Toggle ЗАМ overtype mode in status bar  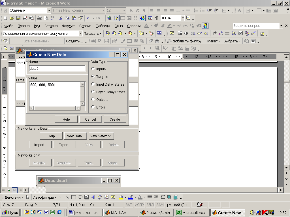[160, 205]
